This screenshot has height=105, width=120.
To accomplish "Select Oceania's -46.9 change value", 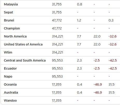I will [x=98, y=85].
